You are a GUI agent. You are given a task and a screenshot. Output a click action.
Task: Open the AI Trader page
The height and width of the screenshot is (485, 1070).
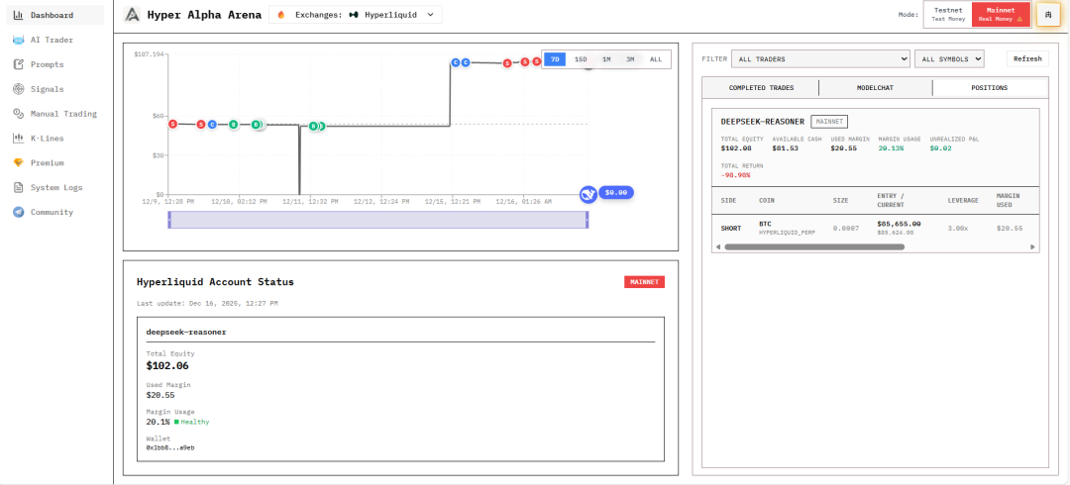coord(51,40)
